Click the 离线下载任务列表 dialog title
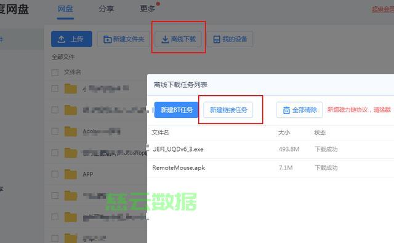 click(180, 85)
